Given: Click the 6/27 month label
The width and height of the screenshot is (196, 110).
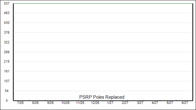Looking at the screenshot, I should 185,103.
